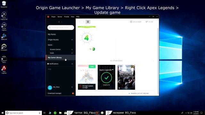
Task: Open the Windows Start menu
Action: (3, 113)
